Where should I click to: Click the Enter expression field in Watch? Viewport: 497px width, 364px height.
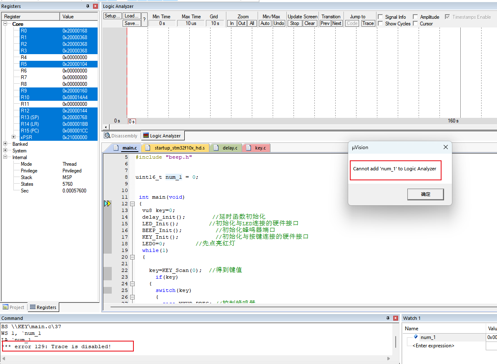(x=433, y=346)
